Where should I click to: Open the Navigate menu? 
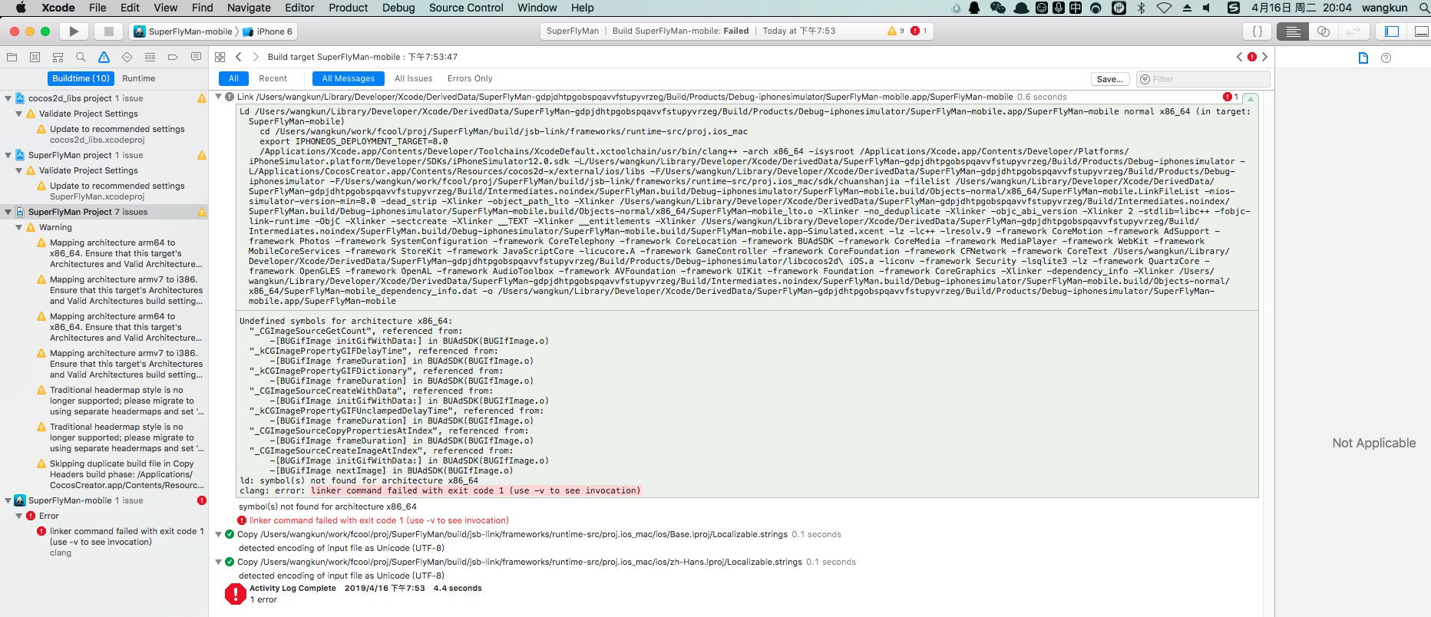tap(249, 8)
